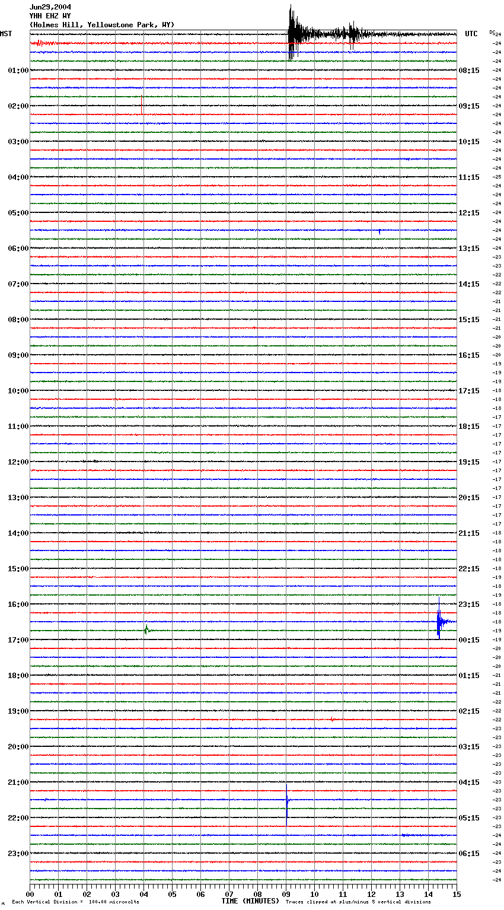
Task: Click the MST column header label
Action: [x=6, y=34]
